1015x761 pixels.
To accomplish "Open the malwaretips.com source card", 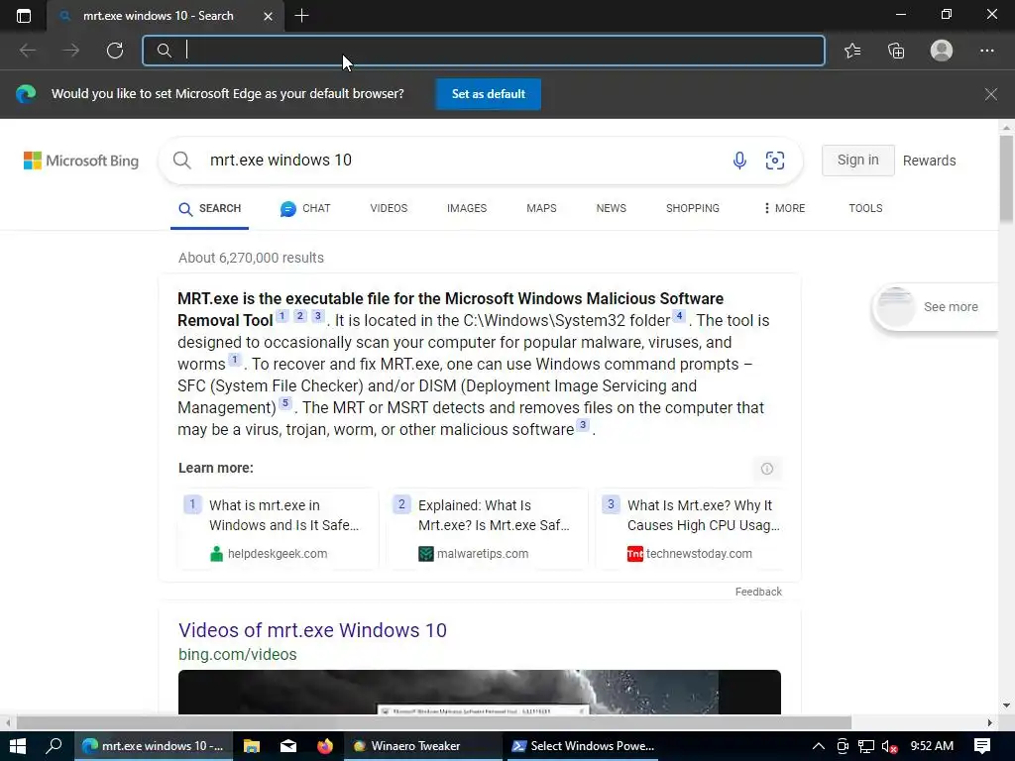I will [x=488, y=529].
